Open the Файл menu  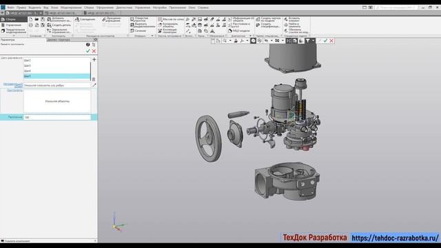[11, 8]
